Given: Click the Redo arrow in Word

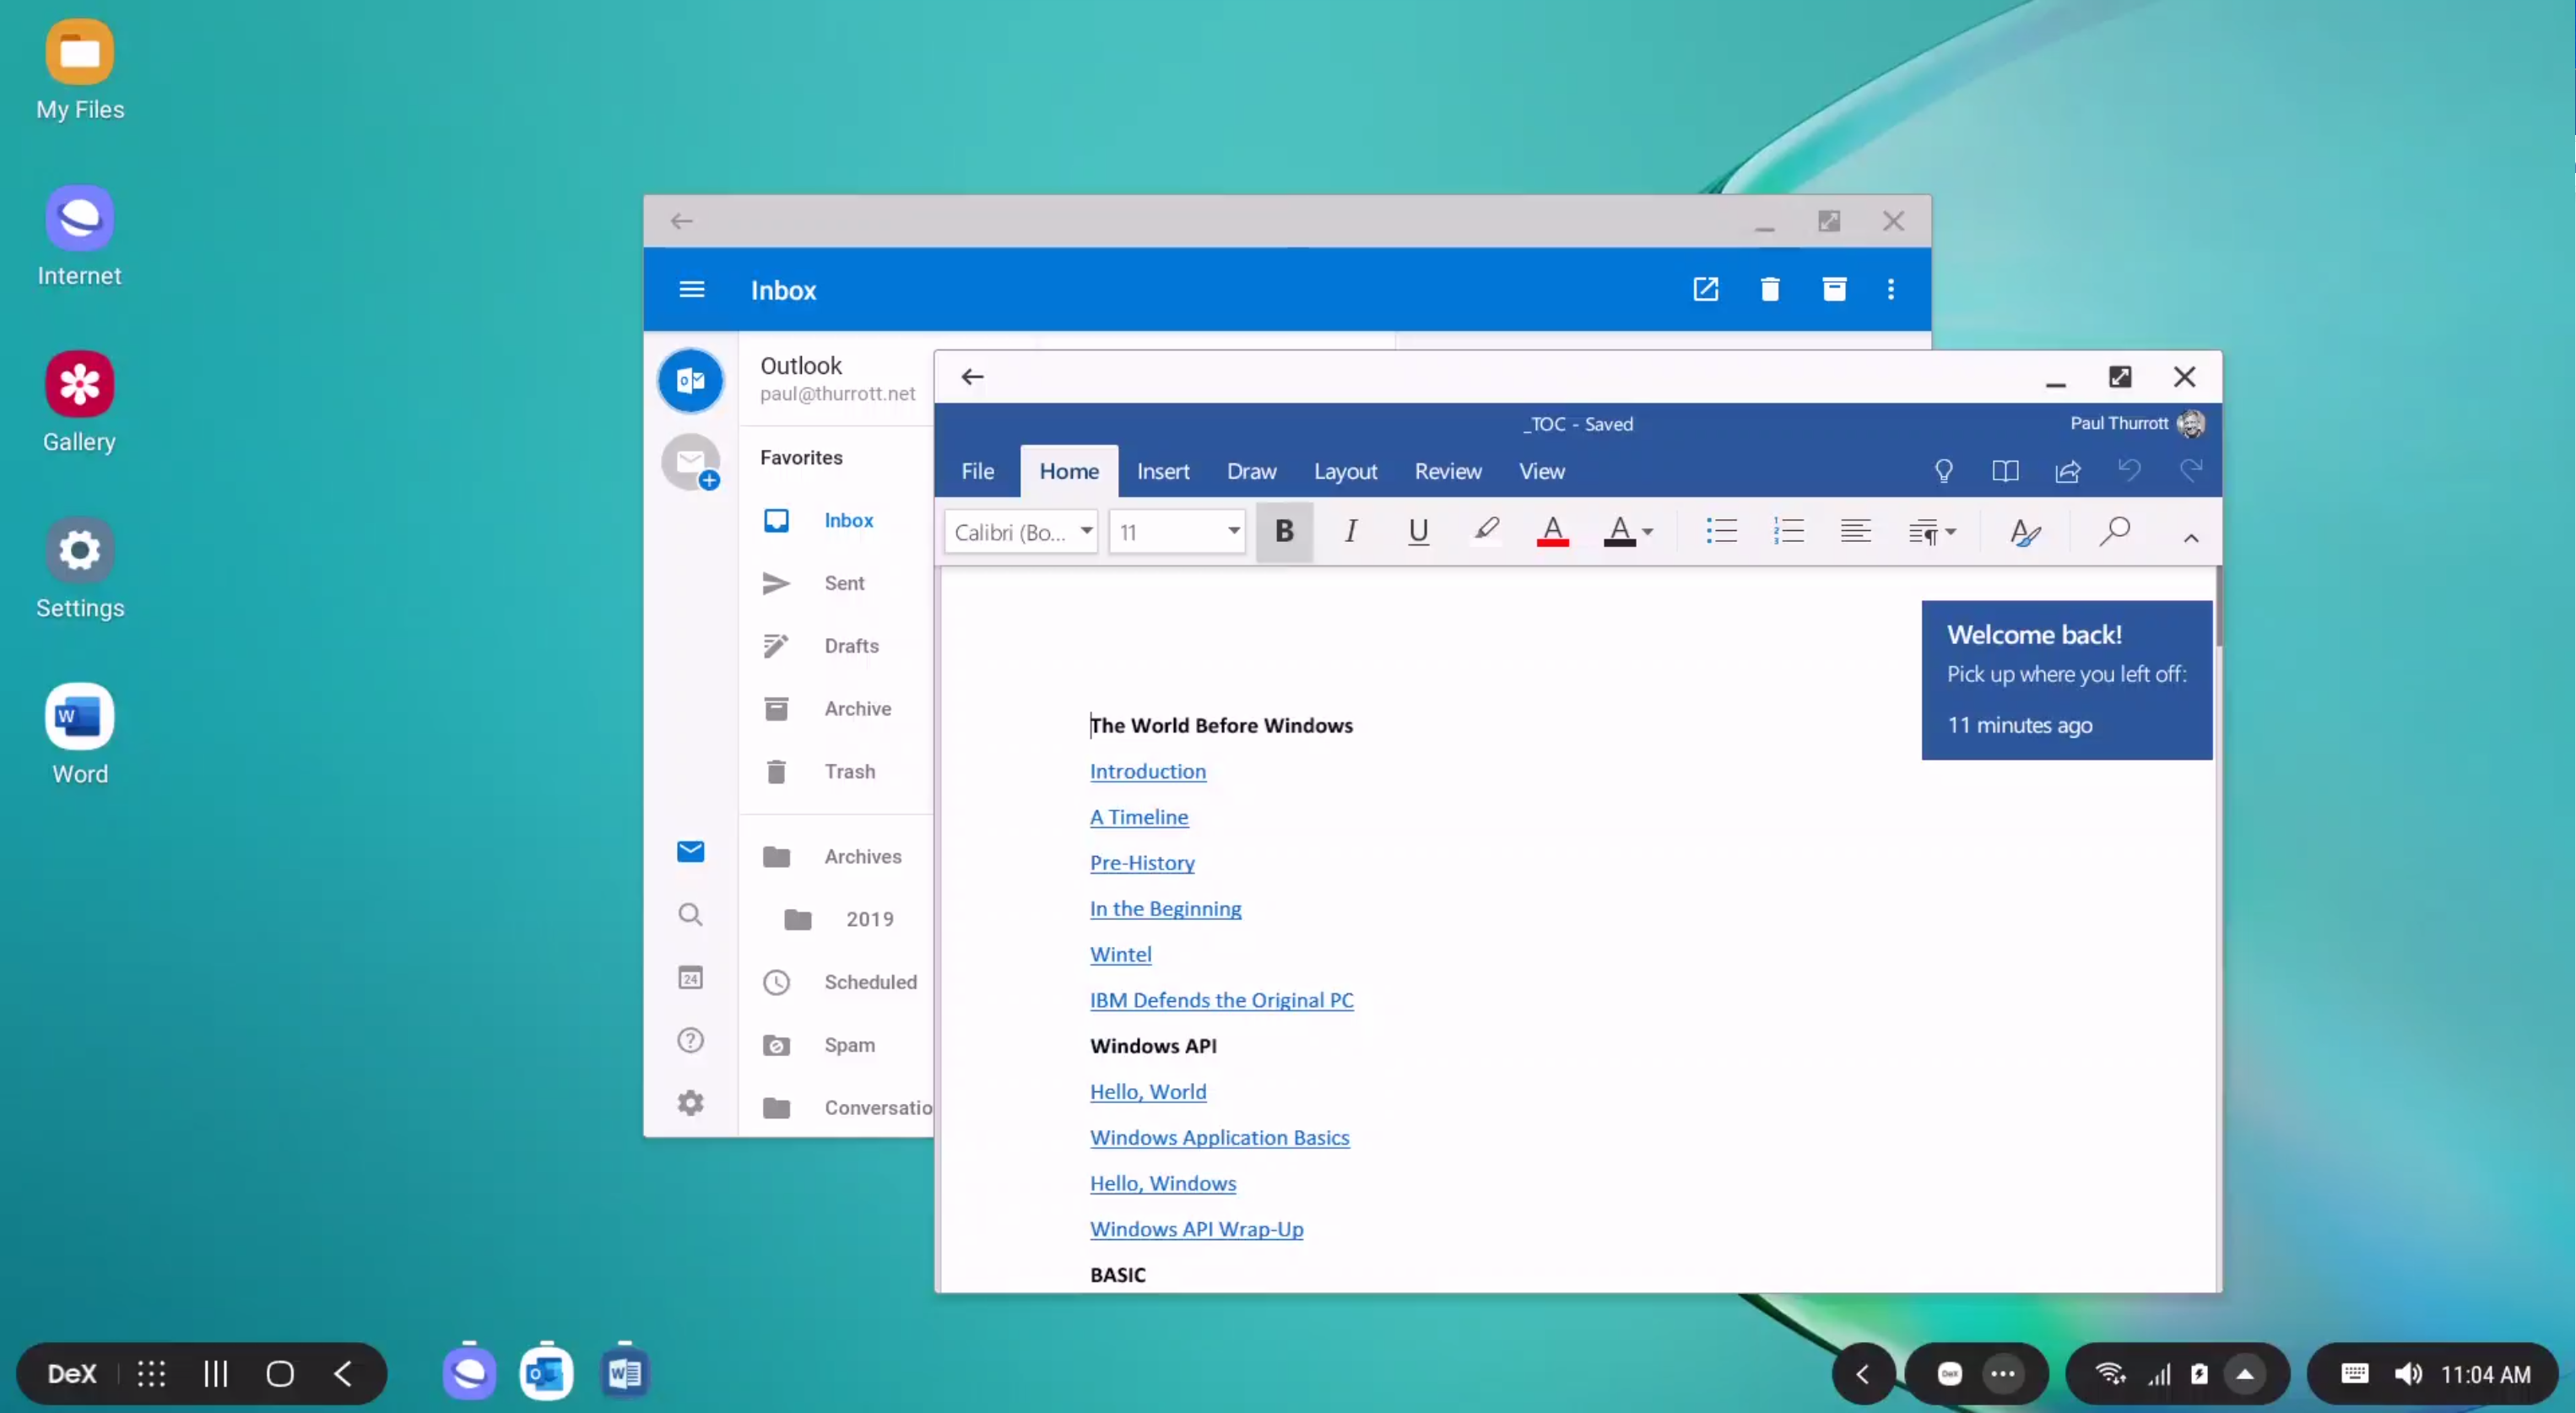Looking at the screenshot, I should 2191,470.
